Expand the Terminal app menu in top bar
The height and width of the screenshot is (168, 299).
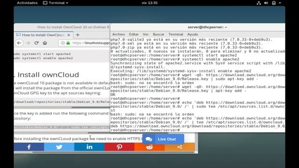click(x=56, y=3)
